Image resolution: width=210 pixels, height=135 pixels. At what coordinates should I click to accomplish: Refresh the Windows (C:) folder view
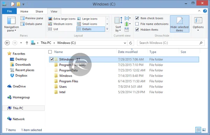(131, 43)
